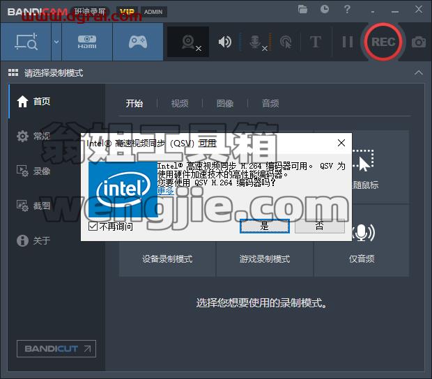Viewport: 432px width, 379px height.
Task: Select the screen rectangle recording mode icon
Action: pyautogui.click(x=26, y=42)
